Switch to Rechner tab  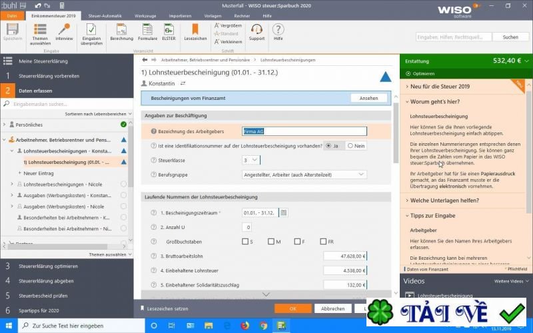pos(242,15)
